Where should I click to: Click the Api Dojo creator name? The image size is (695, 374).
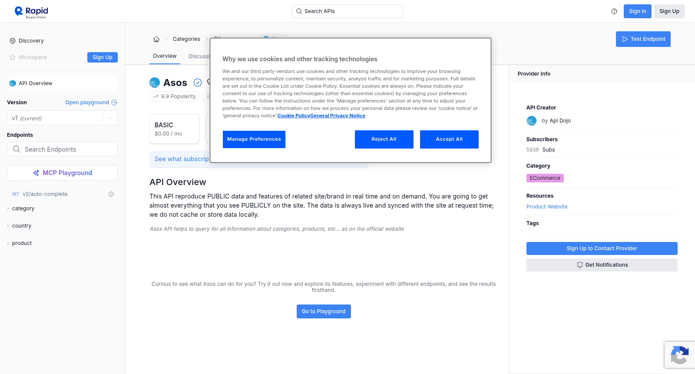560,121
